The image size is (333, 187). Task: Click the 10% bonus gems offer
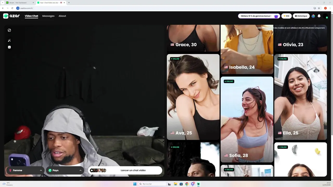[x=259, y=16]
